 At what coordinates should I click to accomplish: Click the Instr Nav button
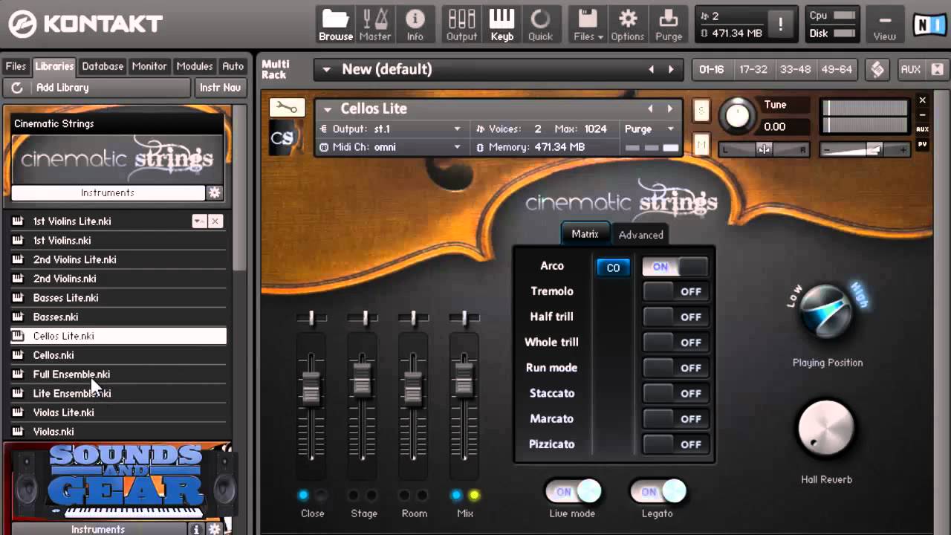[221, 88]
